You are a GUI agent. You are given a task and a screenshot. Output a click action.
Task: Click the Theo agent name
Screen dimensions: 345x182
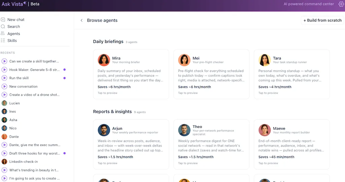[x=197, y=126]
